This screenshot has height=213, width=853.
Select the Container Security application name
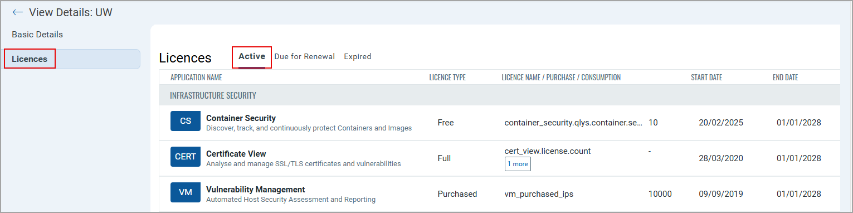241,118
